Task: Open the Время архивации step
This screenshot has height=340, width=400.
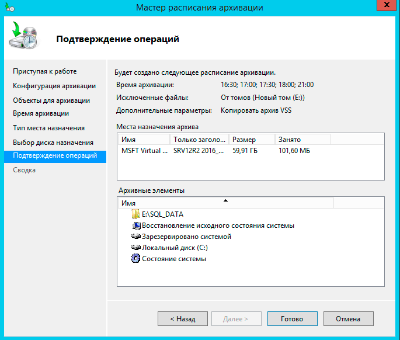Action: [x=41, y=113]
